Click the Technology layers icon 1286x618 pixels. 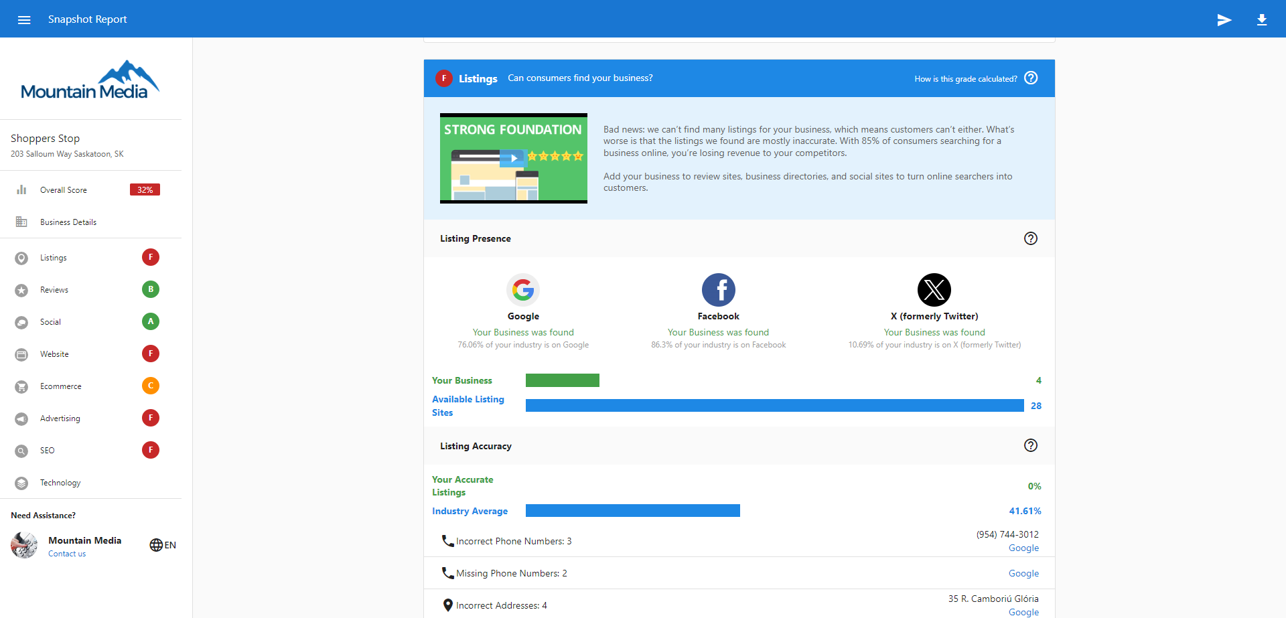point(21,483)
